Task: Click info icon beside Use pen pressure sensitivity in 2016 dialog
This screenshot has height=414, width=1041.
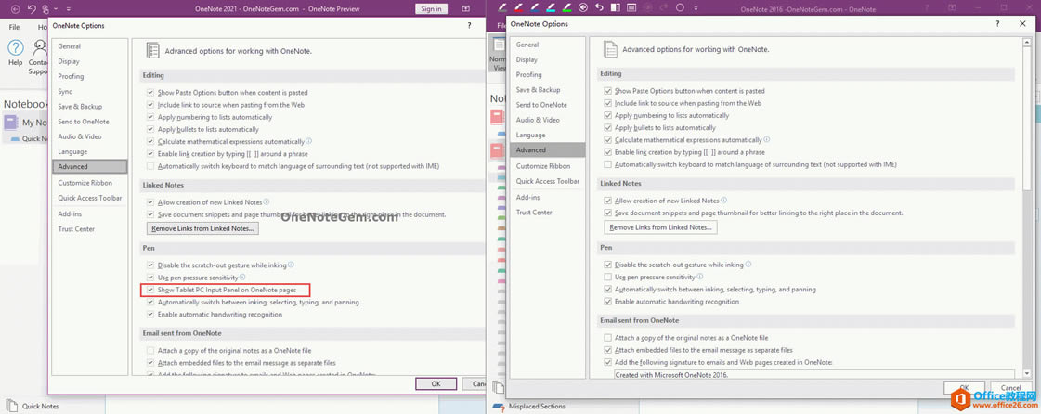Action: (x=700, y=277)
